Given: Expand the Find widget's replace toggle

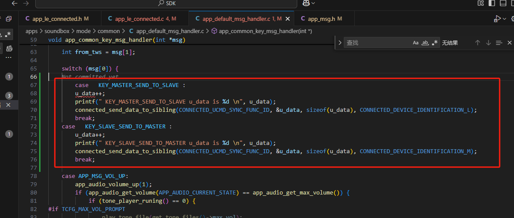Looking at the screenshot, I should click(339, 43).
